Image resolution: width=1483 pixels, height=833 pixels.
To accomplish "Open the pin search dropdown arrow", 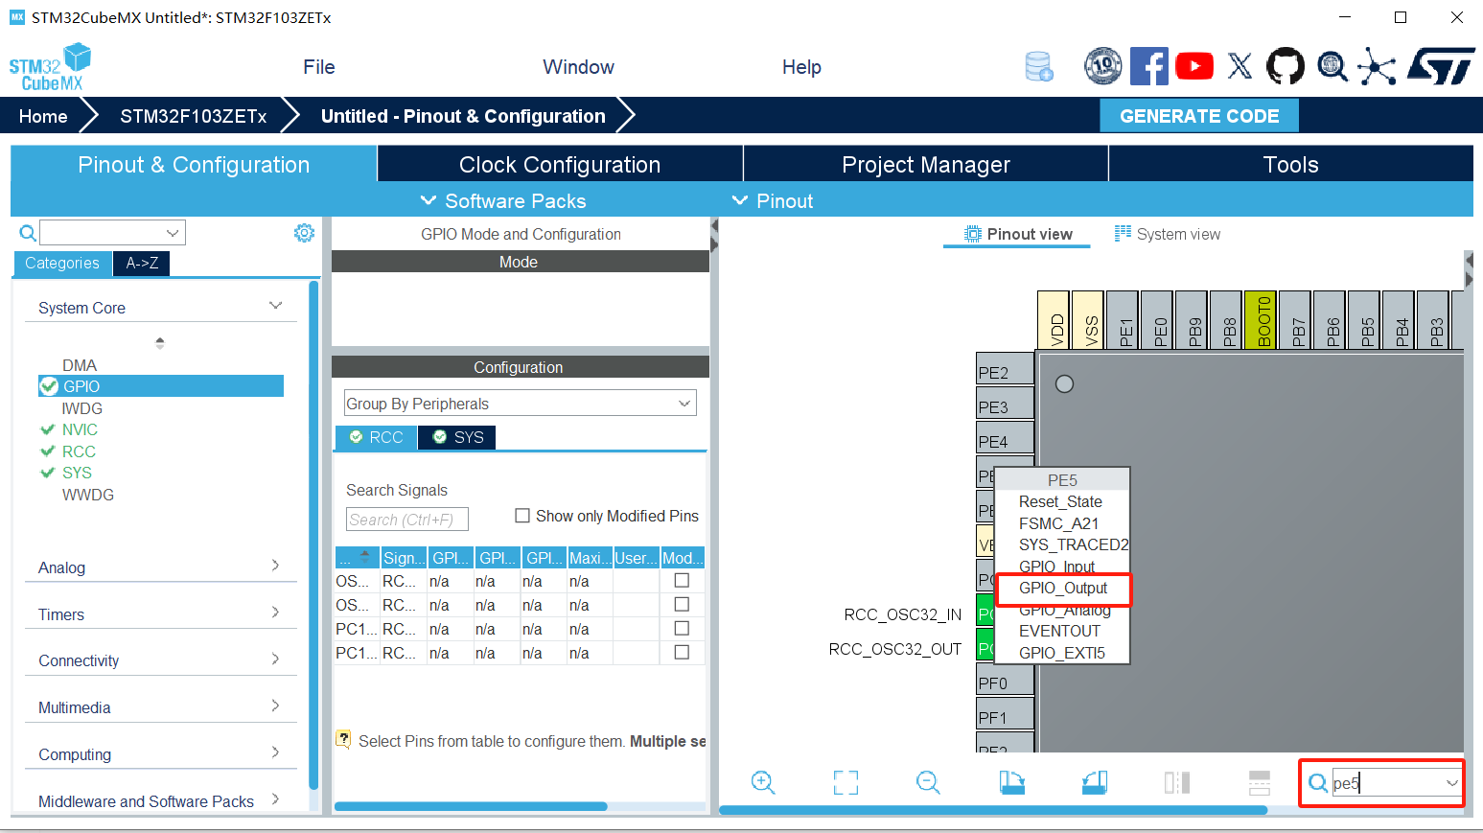I will (1452, 783).
